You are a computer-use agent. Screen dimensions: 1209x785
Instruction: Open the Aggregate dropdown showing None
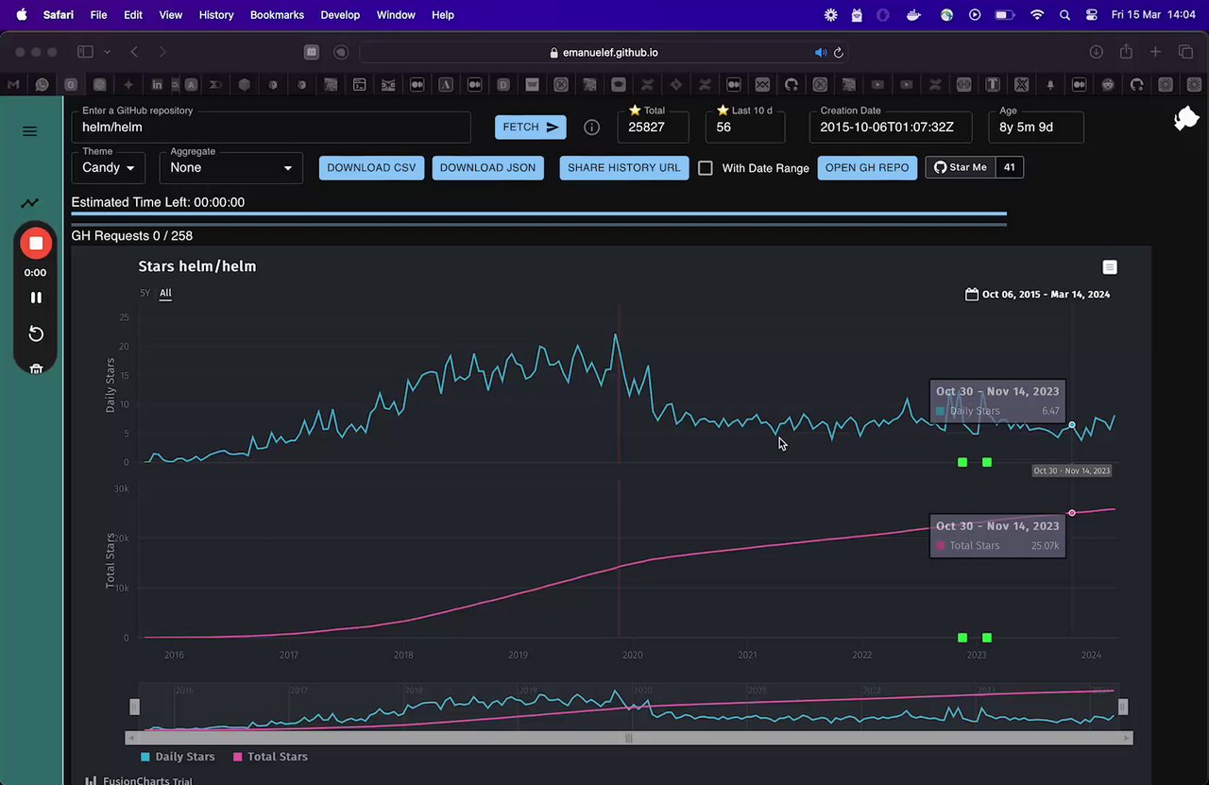(x=231, y=167)
